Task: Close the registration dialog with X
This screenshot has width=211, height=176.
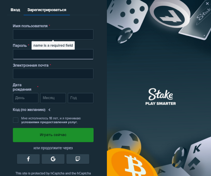Action: click(207, 4)
